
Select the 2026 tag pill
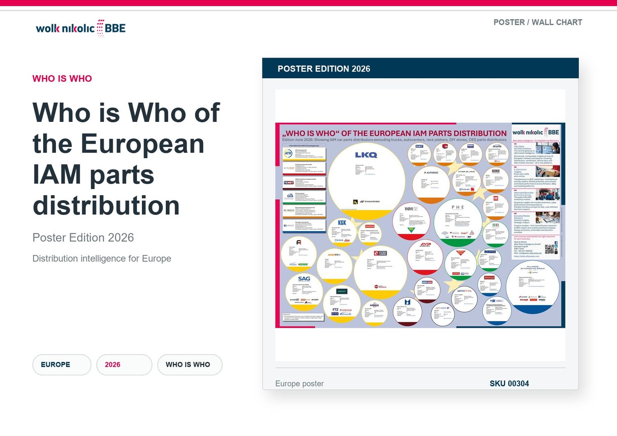tap(124, 365)
